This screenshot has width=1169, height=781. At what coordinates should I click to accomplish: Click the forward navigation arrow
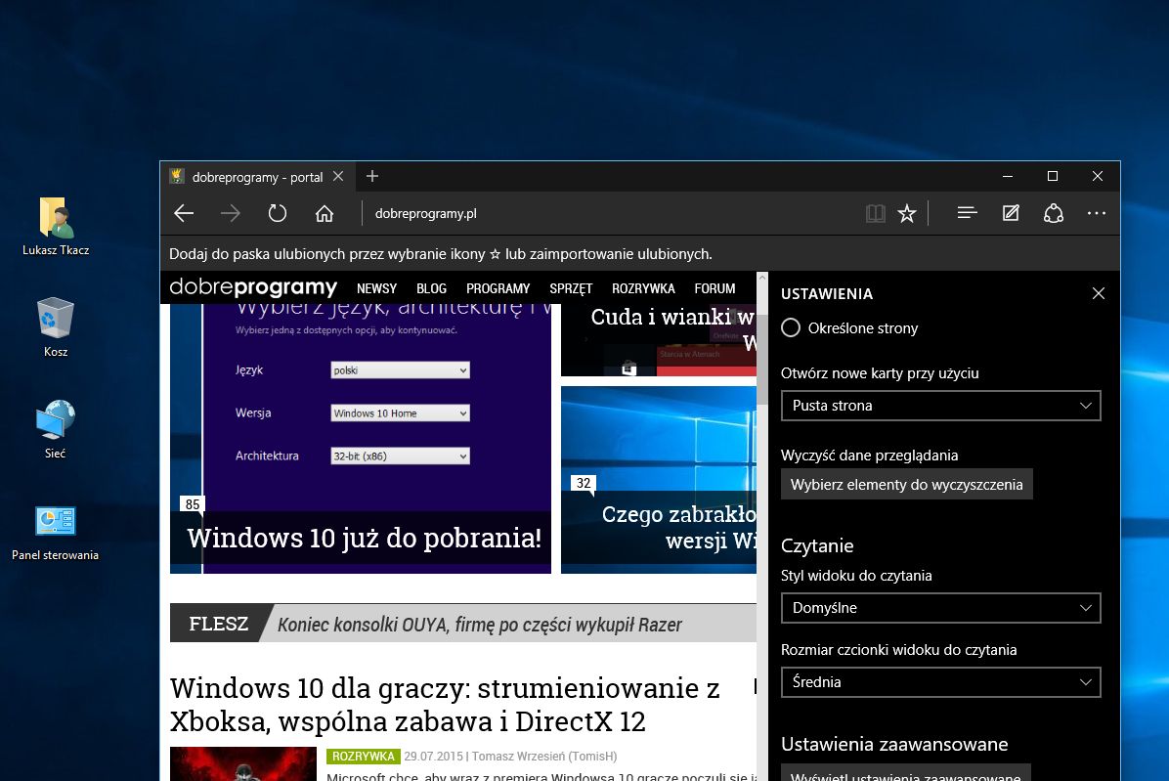(x=231, y=213)
